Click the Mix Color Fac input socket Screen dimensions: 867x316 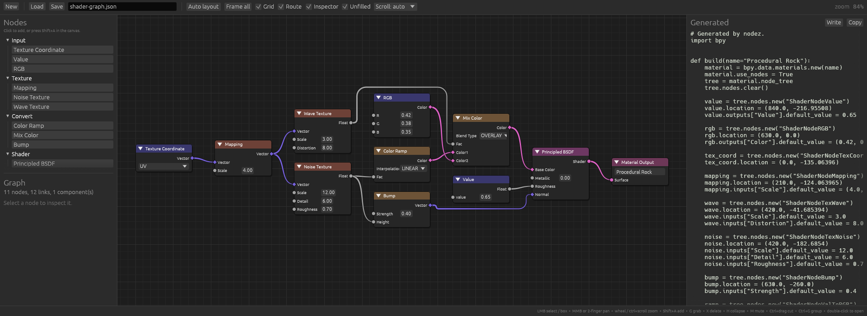click(x=453, y=144)
